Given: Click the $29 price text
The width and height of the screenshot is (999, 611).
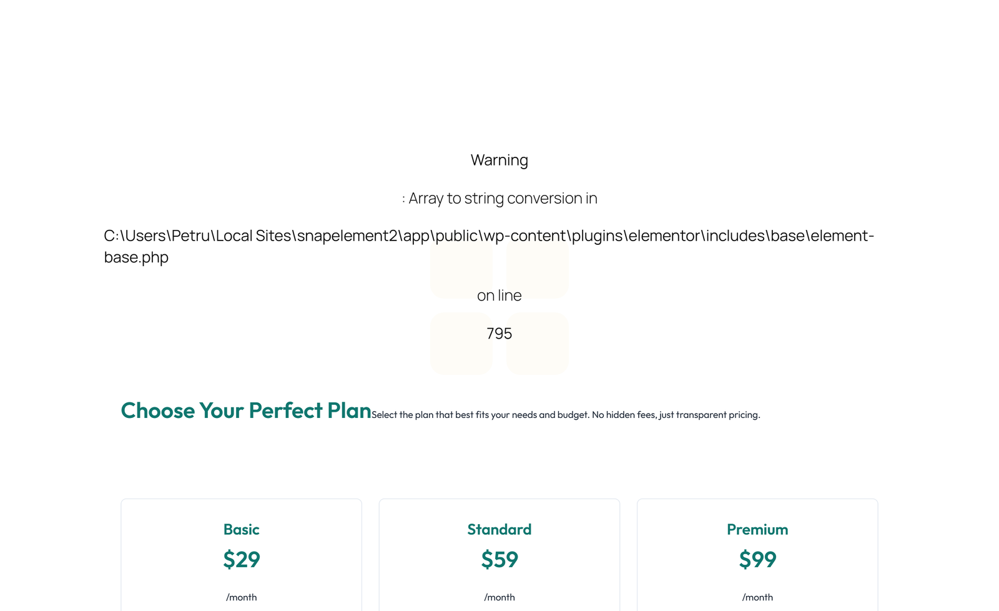Looking at the screenshot, I should point(241,560).
